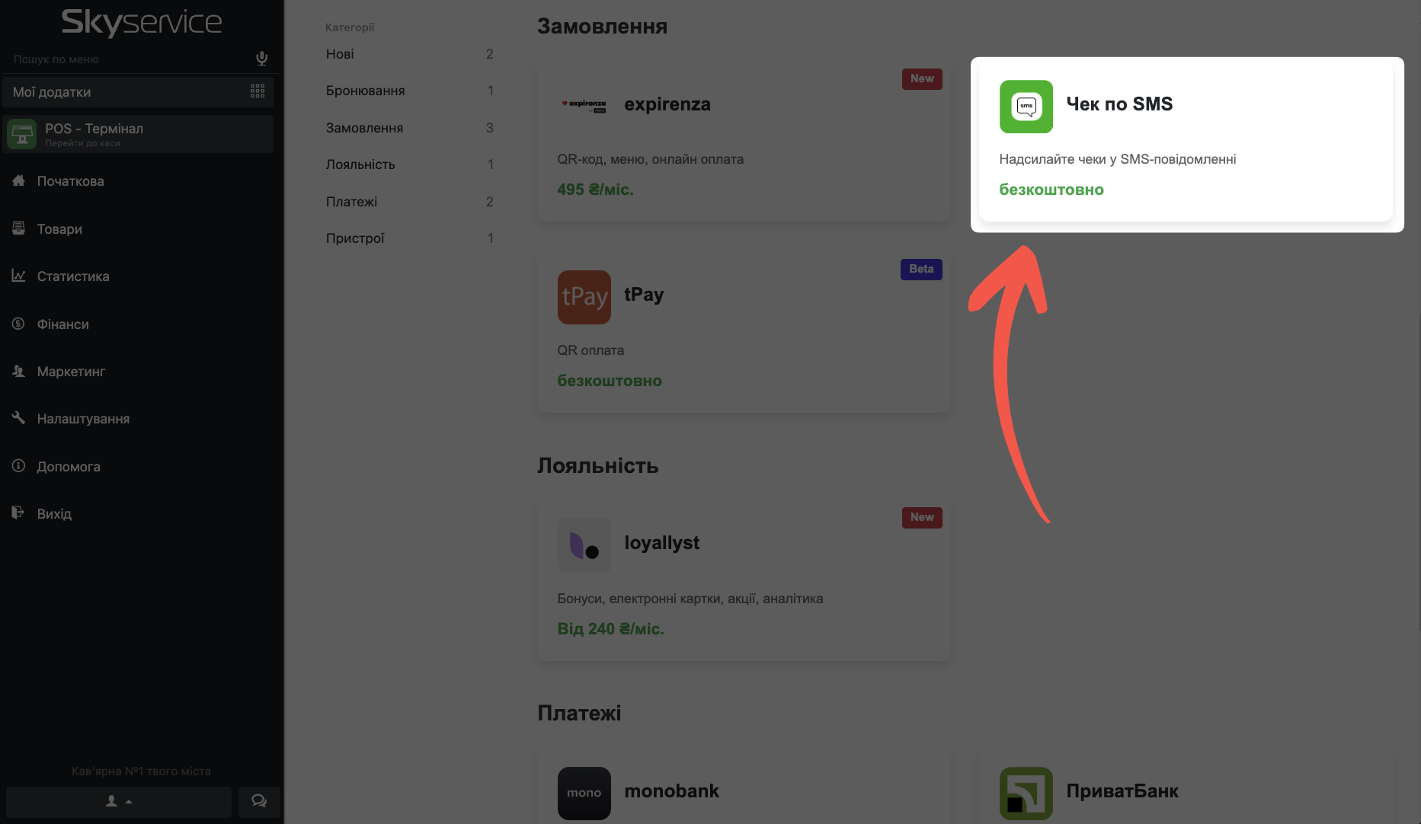Click the ПриватБанк app logo
This screenshot has height=824, width=1421.
click(1026, 793)
